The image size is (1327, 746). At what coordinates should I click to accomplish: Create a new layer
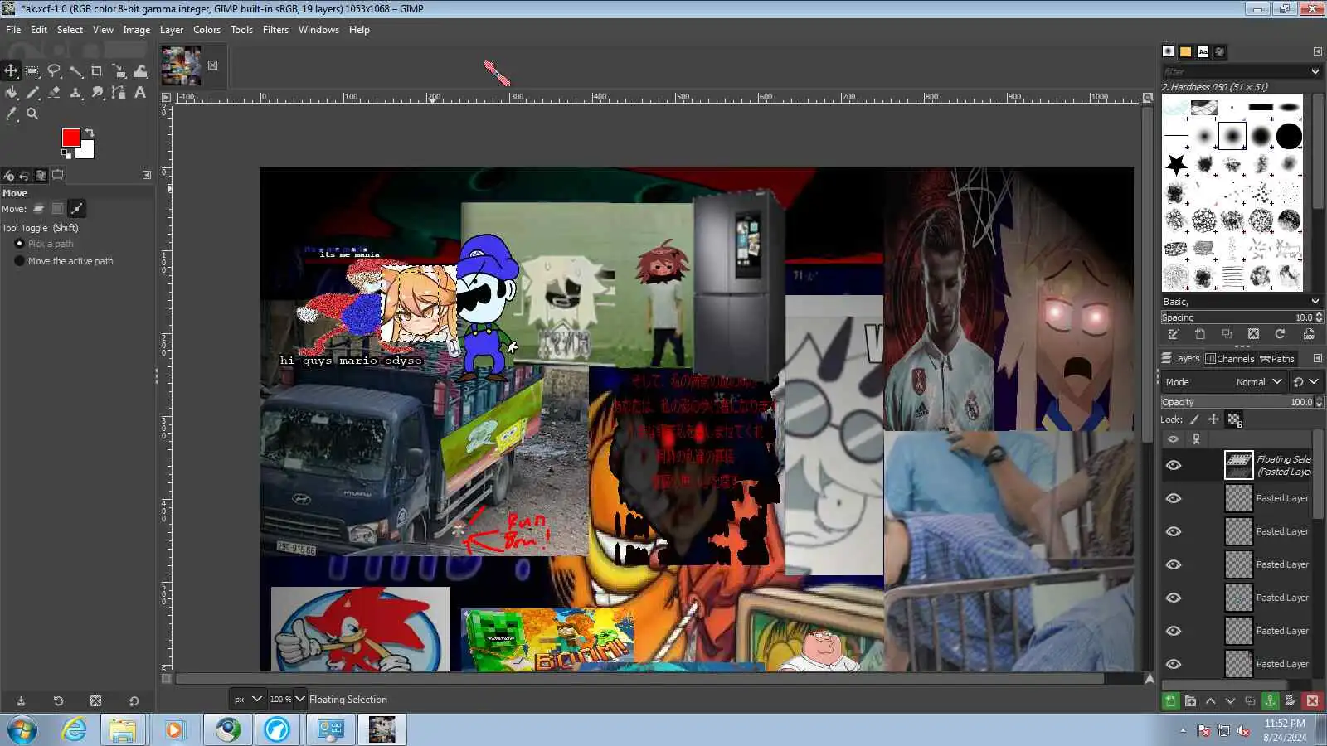click(1170, 700)
